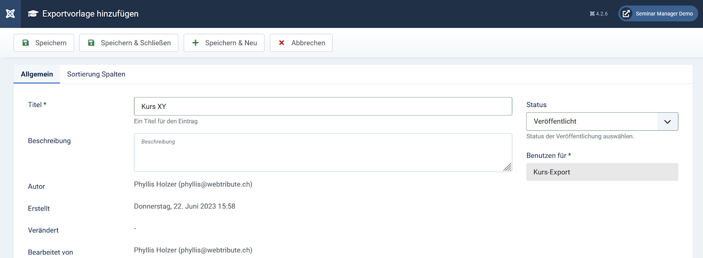
Task: Click the Beschreibung label
Action: pos(49,141)
